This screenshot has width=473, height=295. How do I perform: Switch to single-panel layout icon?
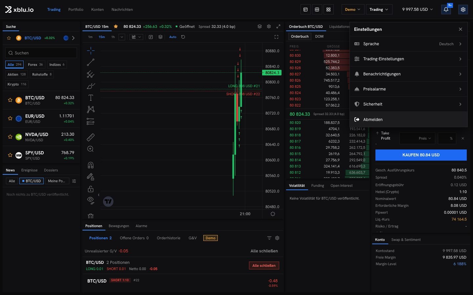pos(305,10)
